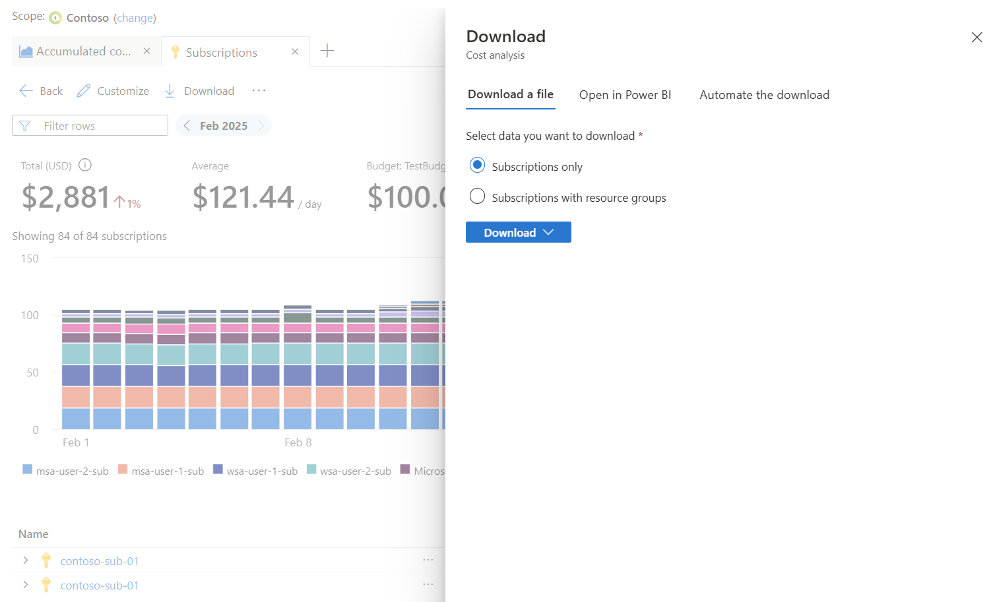The height and width of the screenshot is (602, 989).
Task: Switch to Automate the download tab
Action: [x=764, y=95]
